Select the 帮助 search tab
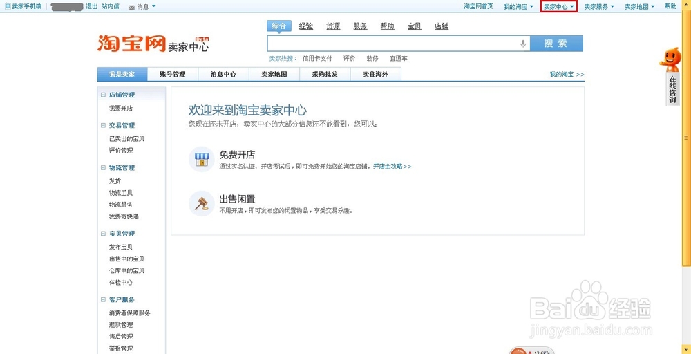Image resolution: width=691 pixels, height=354 pixels. tap(388, 26)
